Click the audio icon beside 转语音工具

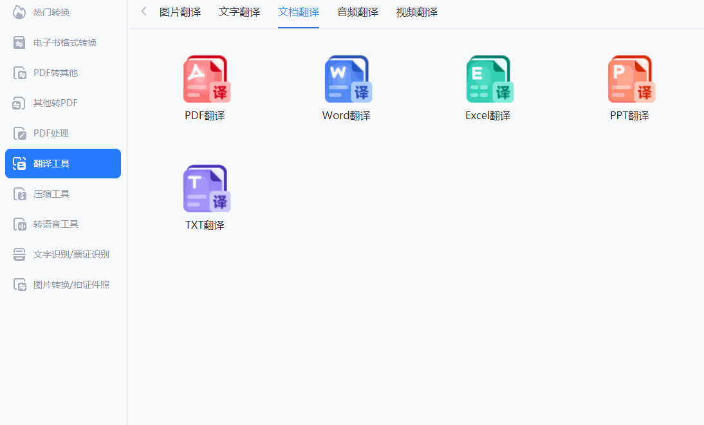tap(19, 224)
